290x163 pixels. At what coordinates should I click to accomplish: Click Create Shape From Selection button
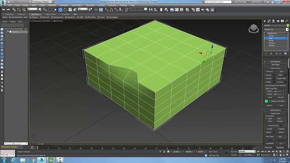(275, 86)
